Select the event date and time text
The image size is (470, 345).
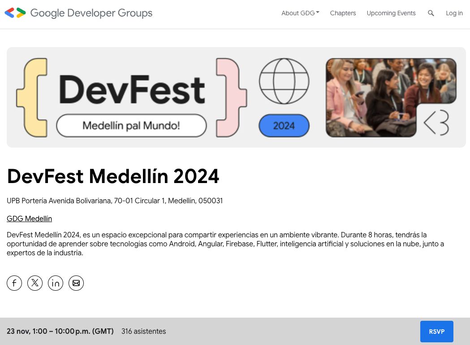(60, 331)
